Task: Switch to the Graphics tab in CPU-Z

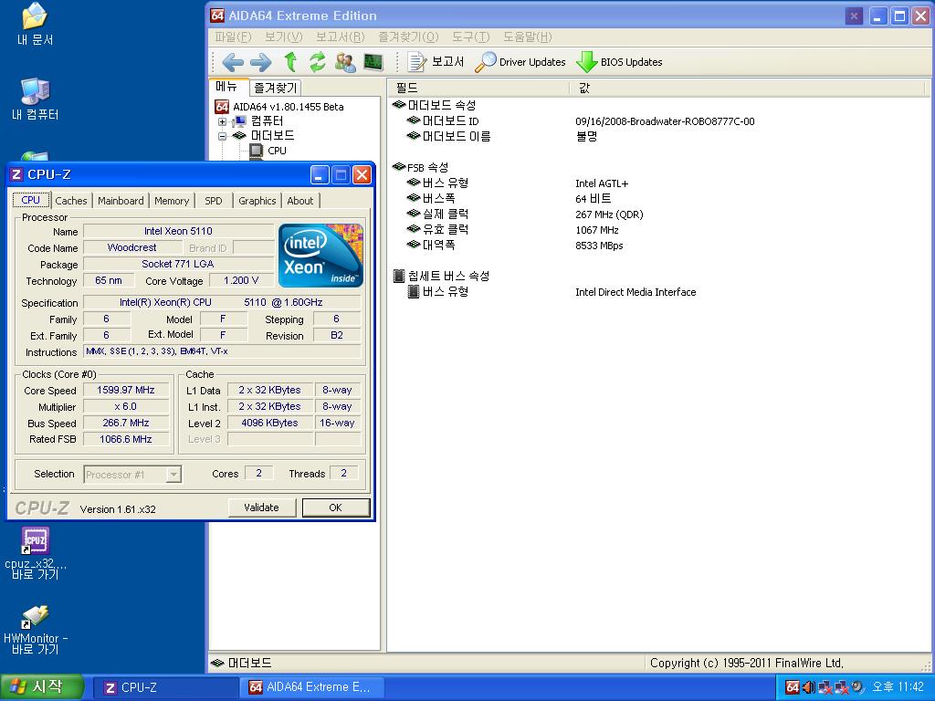Action: coord(257,201)
